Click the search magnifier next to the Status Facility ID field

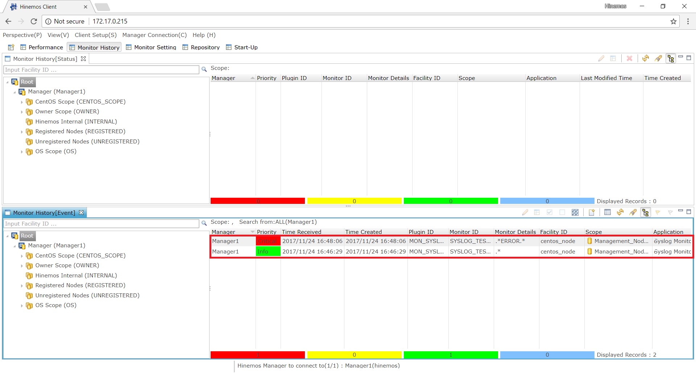(204, 70)
